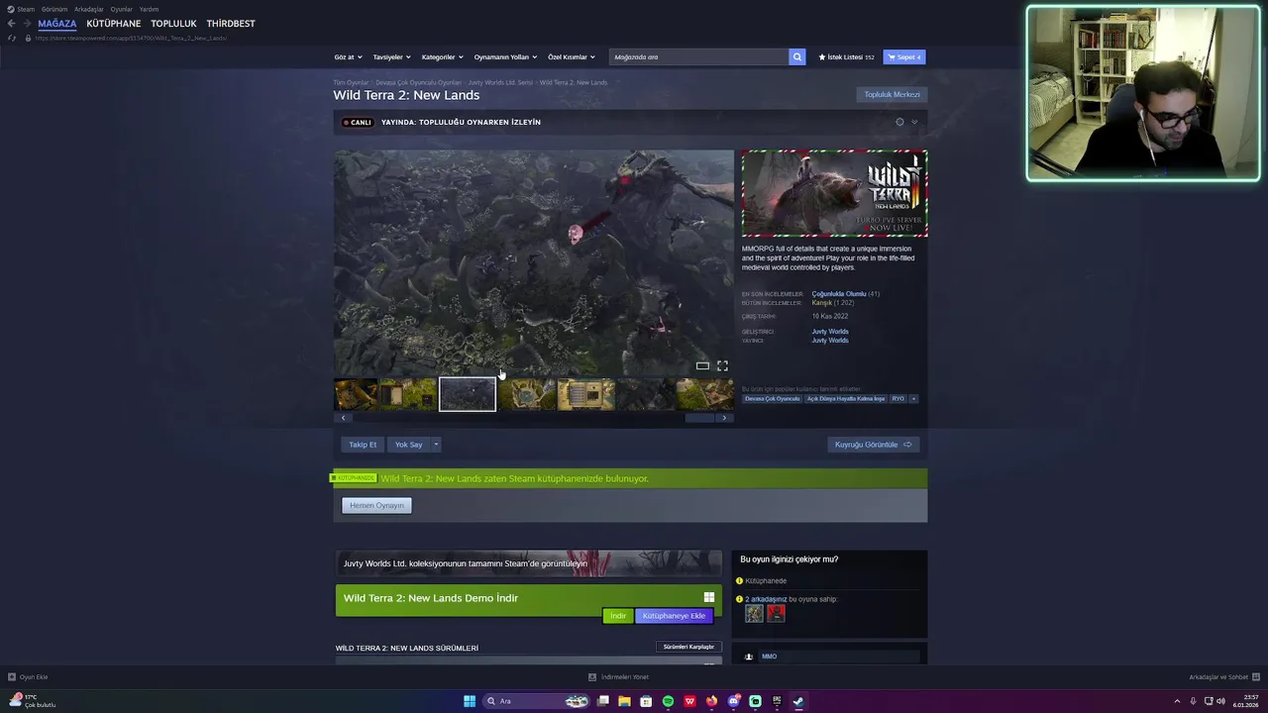1268x713 pixels.
Task: Open the gear settings icon on the broadcast bar
Action: (x=899, y=122)
